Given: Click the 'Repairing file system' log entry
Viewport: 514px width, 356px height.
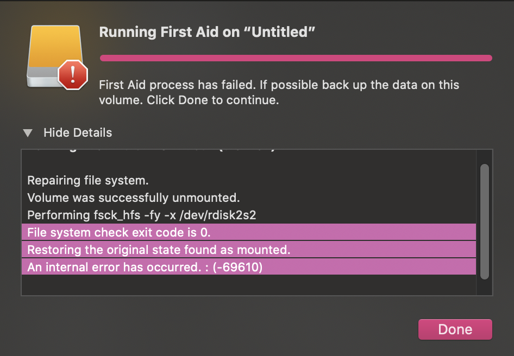Looking at the screenshot, I should [87, 180].
